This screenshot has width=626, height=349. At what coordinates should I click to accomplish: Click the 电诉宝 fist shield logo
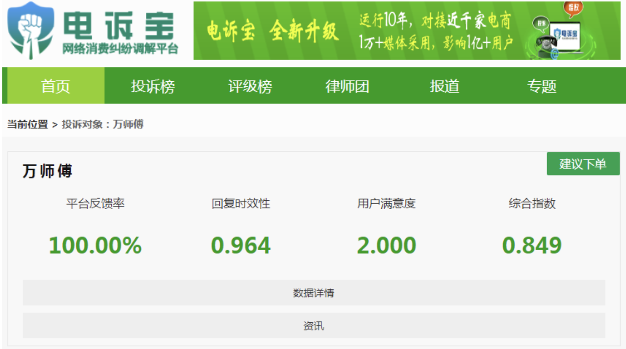[31, 30]
